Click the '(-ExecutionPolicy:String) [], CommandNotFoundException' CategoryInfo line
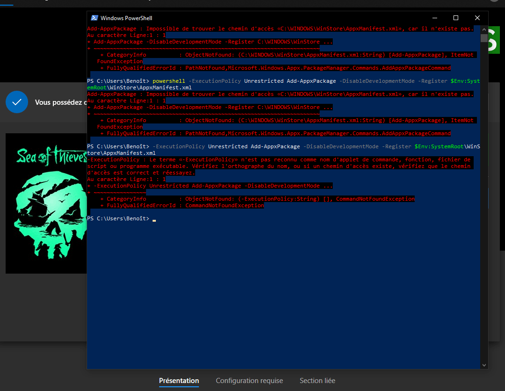This screenshot has width=505, height=391. pos(257,199)
